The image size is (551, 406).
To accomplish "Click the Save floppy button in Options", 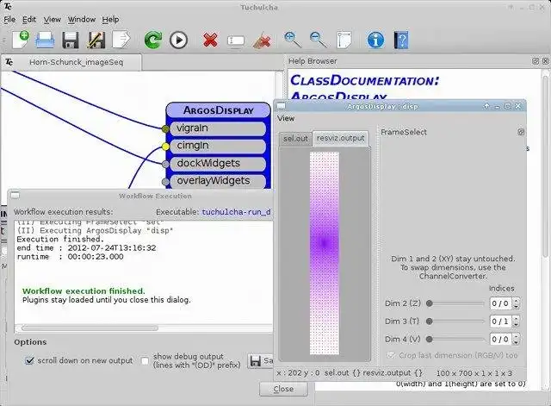I will tap(260, 361).
